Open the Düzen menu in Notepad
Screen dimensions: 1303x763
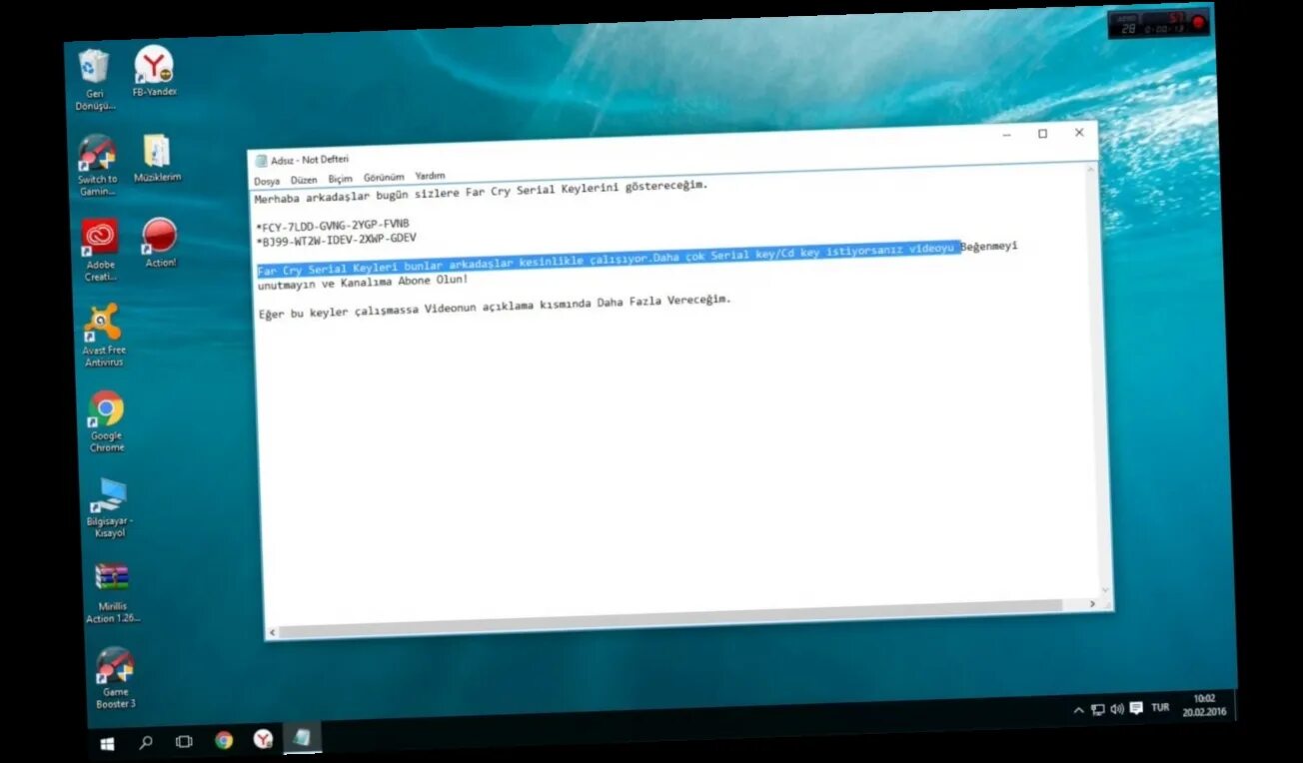coord(304,181)
